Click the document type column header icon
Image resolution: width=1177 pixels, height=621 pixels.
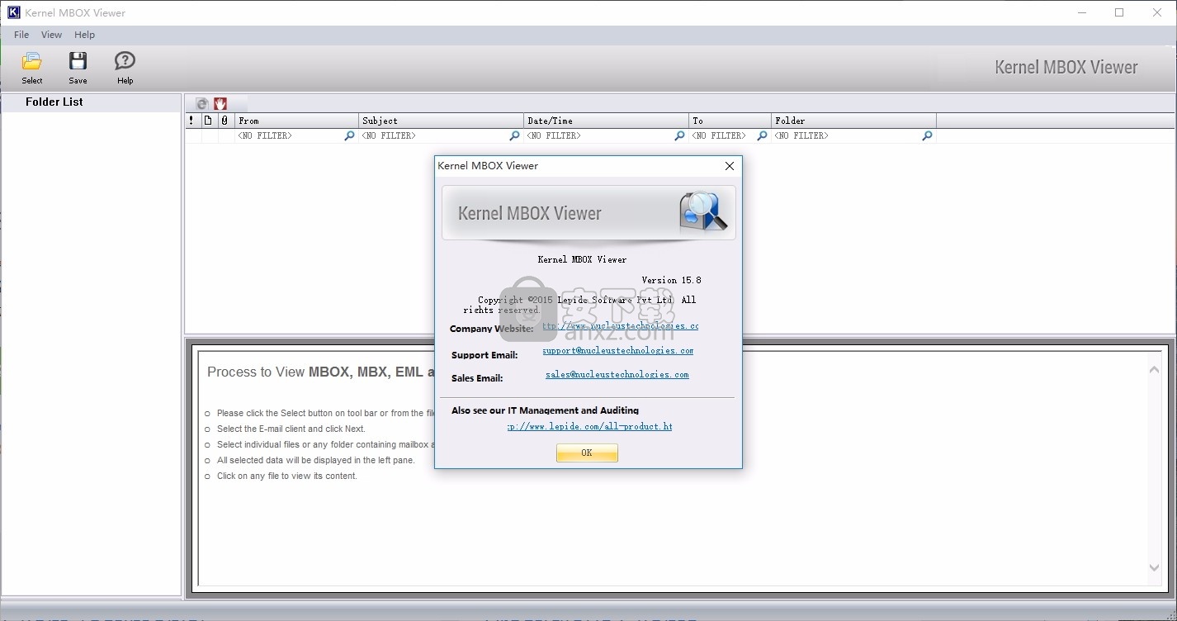(x=208, y=121)
